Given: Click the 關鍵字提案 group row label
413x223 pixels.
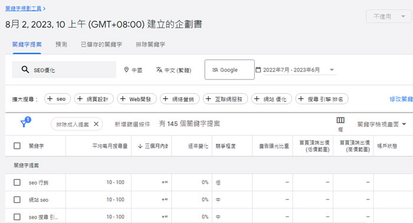Looking at the screenshot, I should pos(26,165).
